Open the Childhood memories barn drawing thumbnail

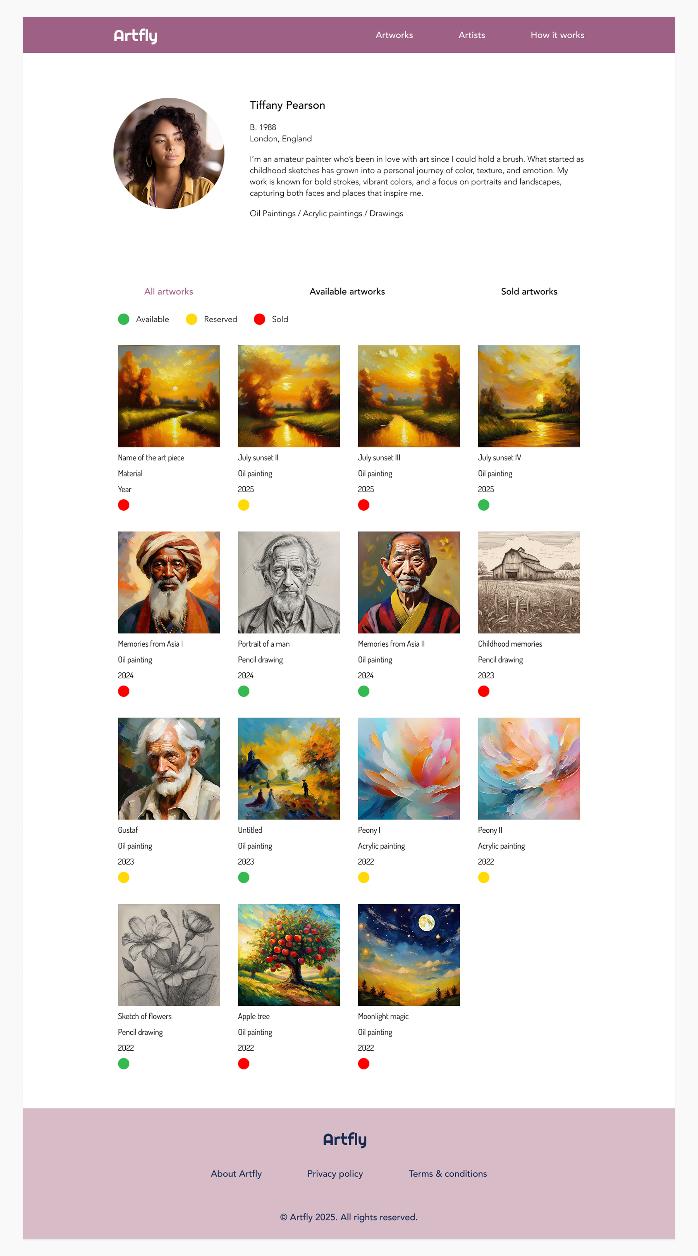click(x=529, y=582)
